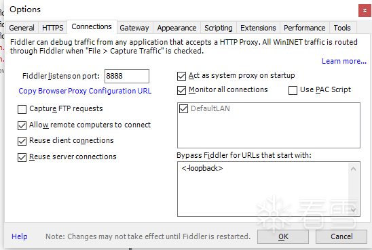
Task: Close the Options dialog with red X
Action: [x=365, y=10]
